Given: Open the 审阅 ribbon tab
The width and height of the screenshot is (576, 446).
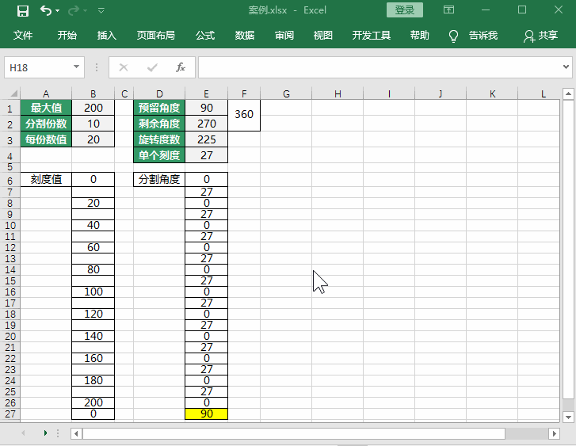Looking at the screenshot, I should pos(284,36).
